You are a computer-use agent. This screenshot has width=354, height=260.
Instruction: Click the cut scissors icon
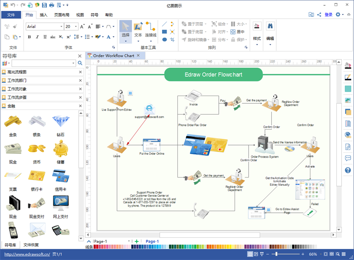tap(7, 27)
